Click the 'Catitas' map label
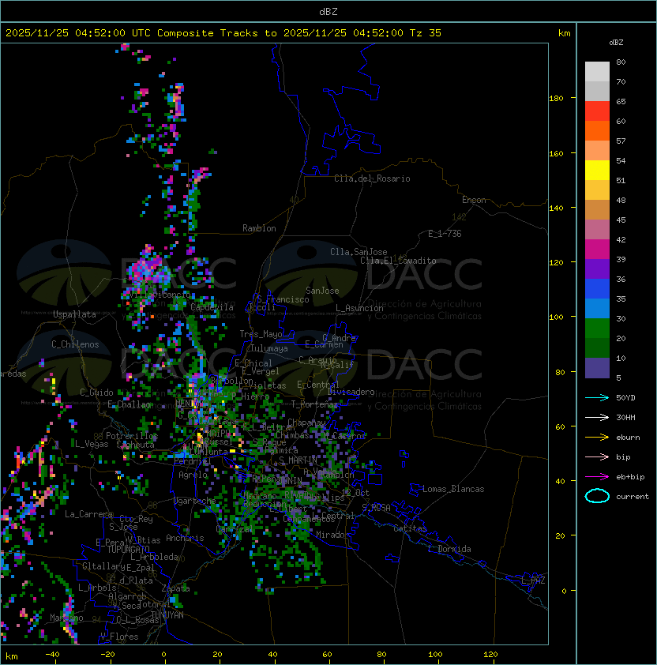Image resolution: width=657 pixels, height=665 pixels. 410,528
